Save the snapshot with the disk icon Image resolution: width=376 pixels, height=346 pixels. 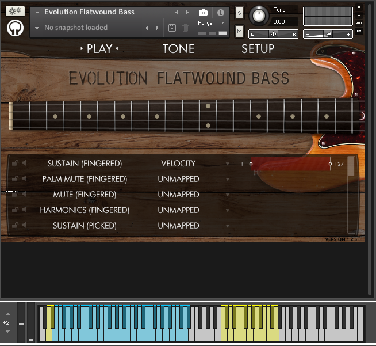pyautogui.click(x=172, y=28)
